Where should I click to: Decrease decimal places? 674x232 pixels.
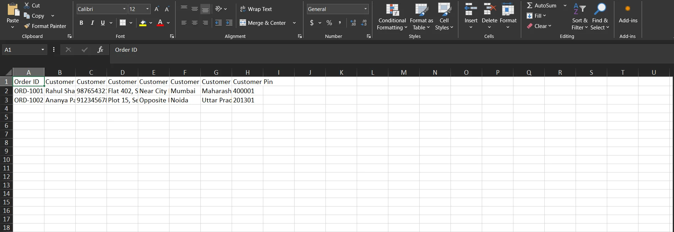tap(364, 23)
